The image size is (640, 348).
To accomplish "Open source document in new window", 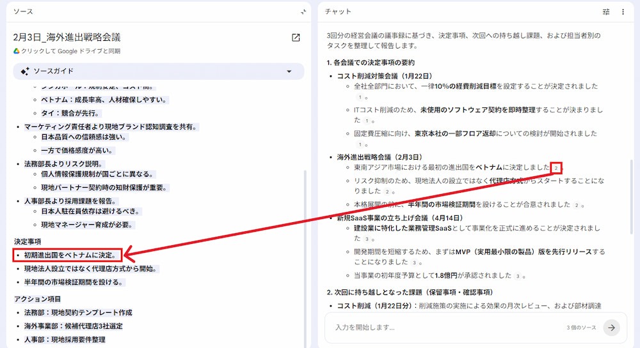I will (x=296, y=38).
